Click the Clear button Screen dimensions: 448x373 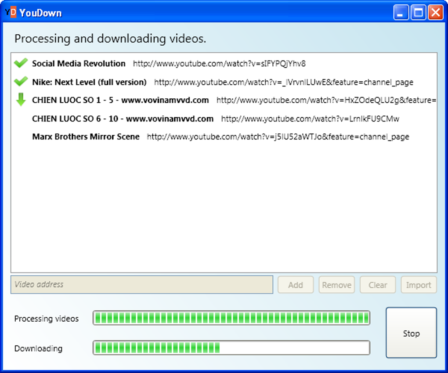click(x=378, y=285)
